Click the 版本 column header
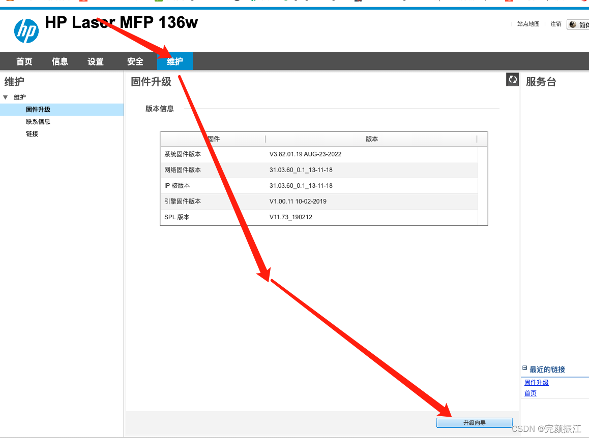 coord(371,139)
